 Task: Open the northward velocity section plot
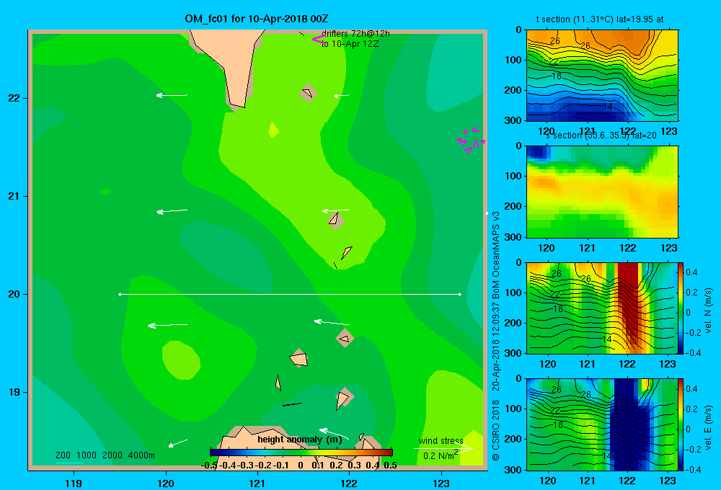click(x=602, y=308)
